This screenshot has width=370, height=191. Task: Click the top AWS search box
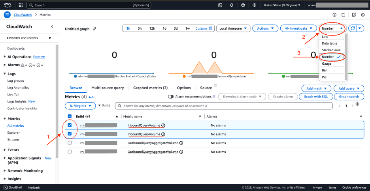point(89,5)
